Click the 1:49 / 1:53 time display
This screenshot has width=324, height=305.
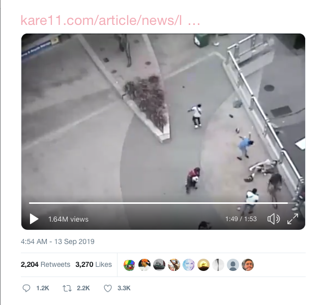click(241, 219)
